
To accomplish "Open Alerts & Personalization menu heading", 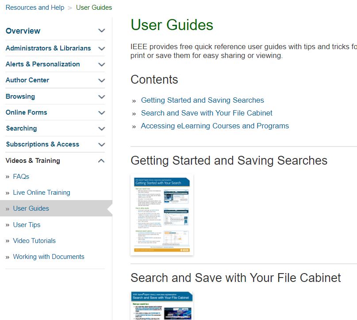I will (x=43, y=64).
